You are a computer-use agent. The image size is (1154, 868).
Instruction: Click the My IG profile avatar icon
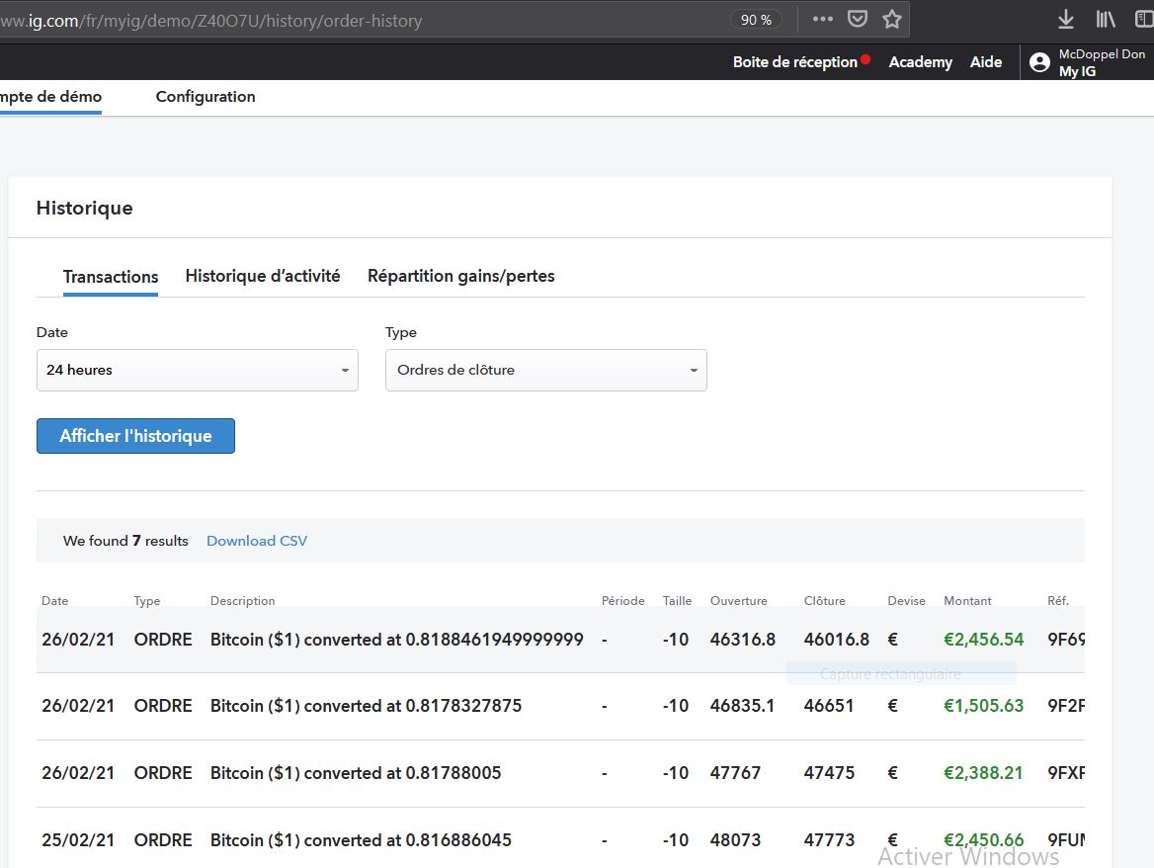pos(1038,62)
